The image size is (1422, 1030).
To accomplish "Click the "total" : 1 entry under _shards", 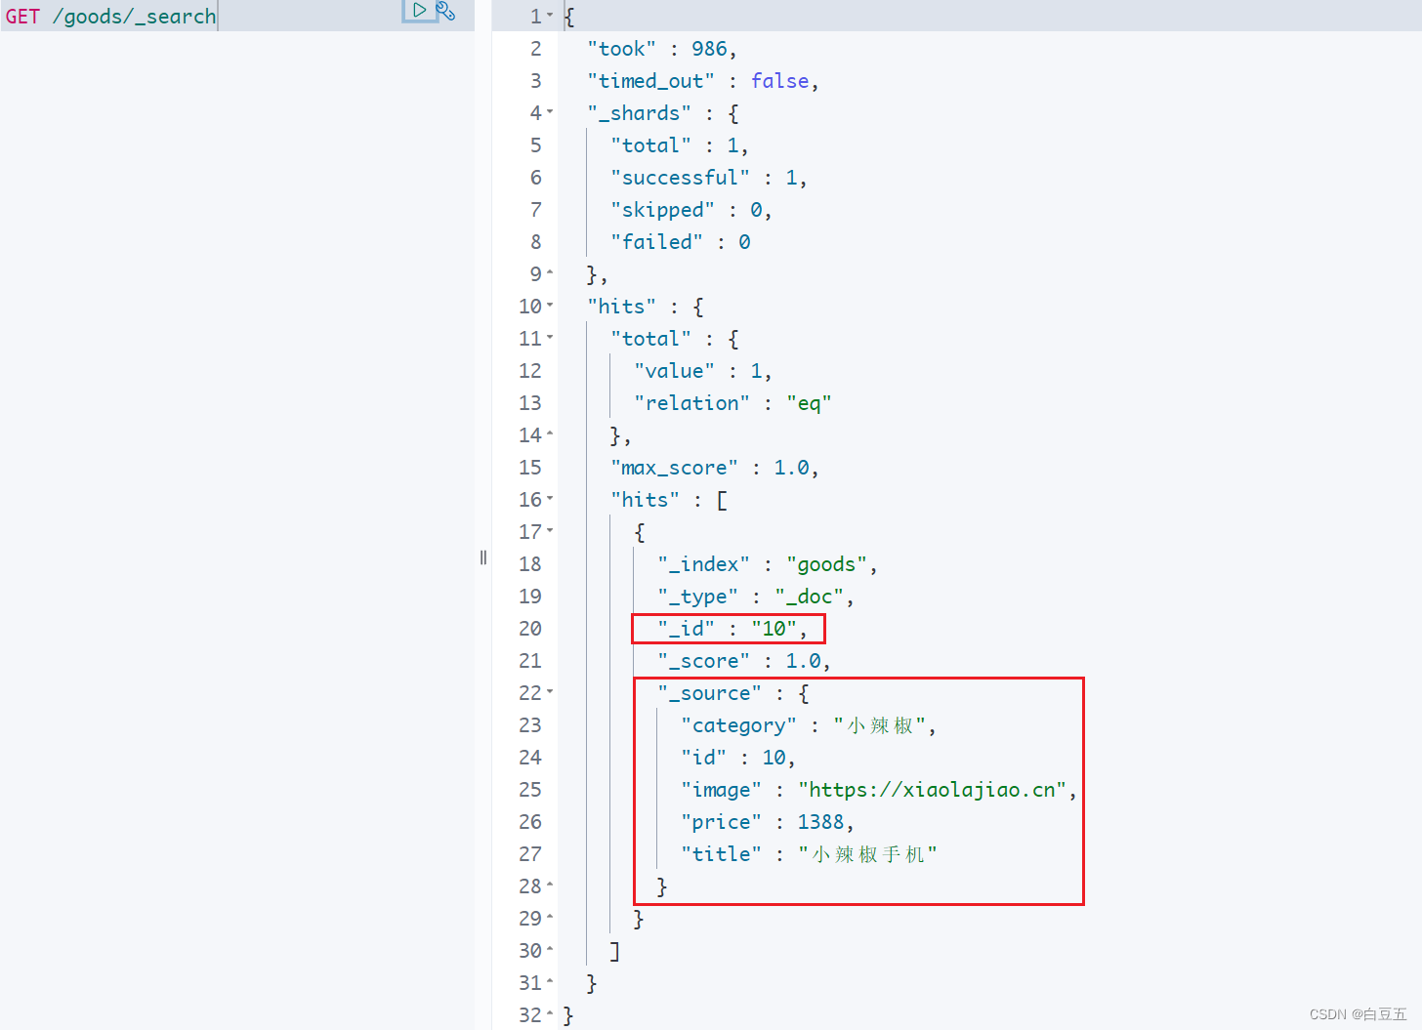I will 679,145.
